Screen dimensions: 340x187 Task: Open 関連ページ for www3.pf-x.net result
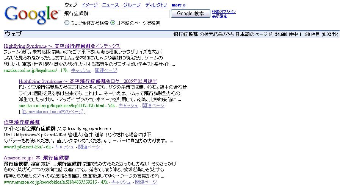pos(89,147)
